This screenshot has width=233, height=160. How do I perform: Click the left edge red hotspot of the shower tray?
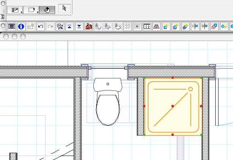(x=144, y=106)
